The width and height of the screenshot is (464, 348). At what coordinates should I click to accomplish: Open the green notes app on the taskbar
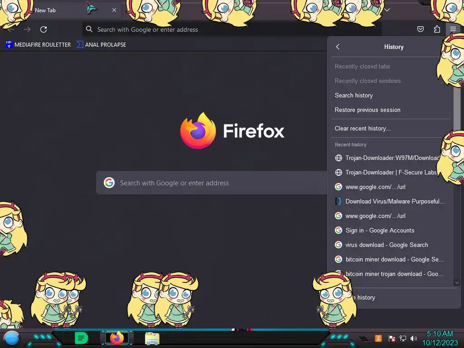coord(82,338)
